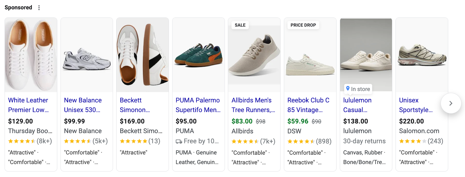
Task: Open the White Leather Premier Low product link
Action: (x=28, y=105)
